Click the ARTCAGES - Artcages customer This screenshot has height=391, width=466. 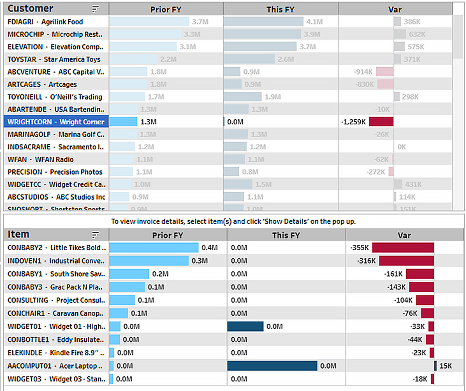click(x=57, y=84)
